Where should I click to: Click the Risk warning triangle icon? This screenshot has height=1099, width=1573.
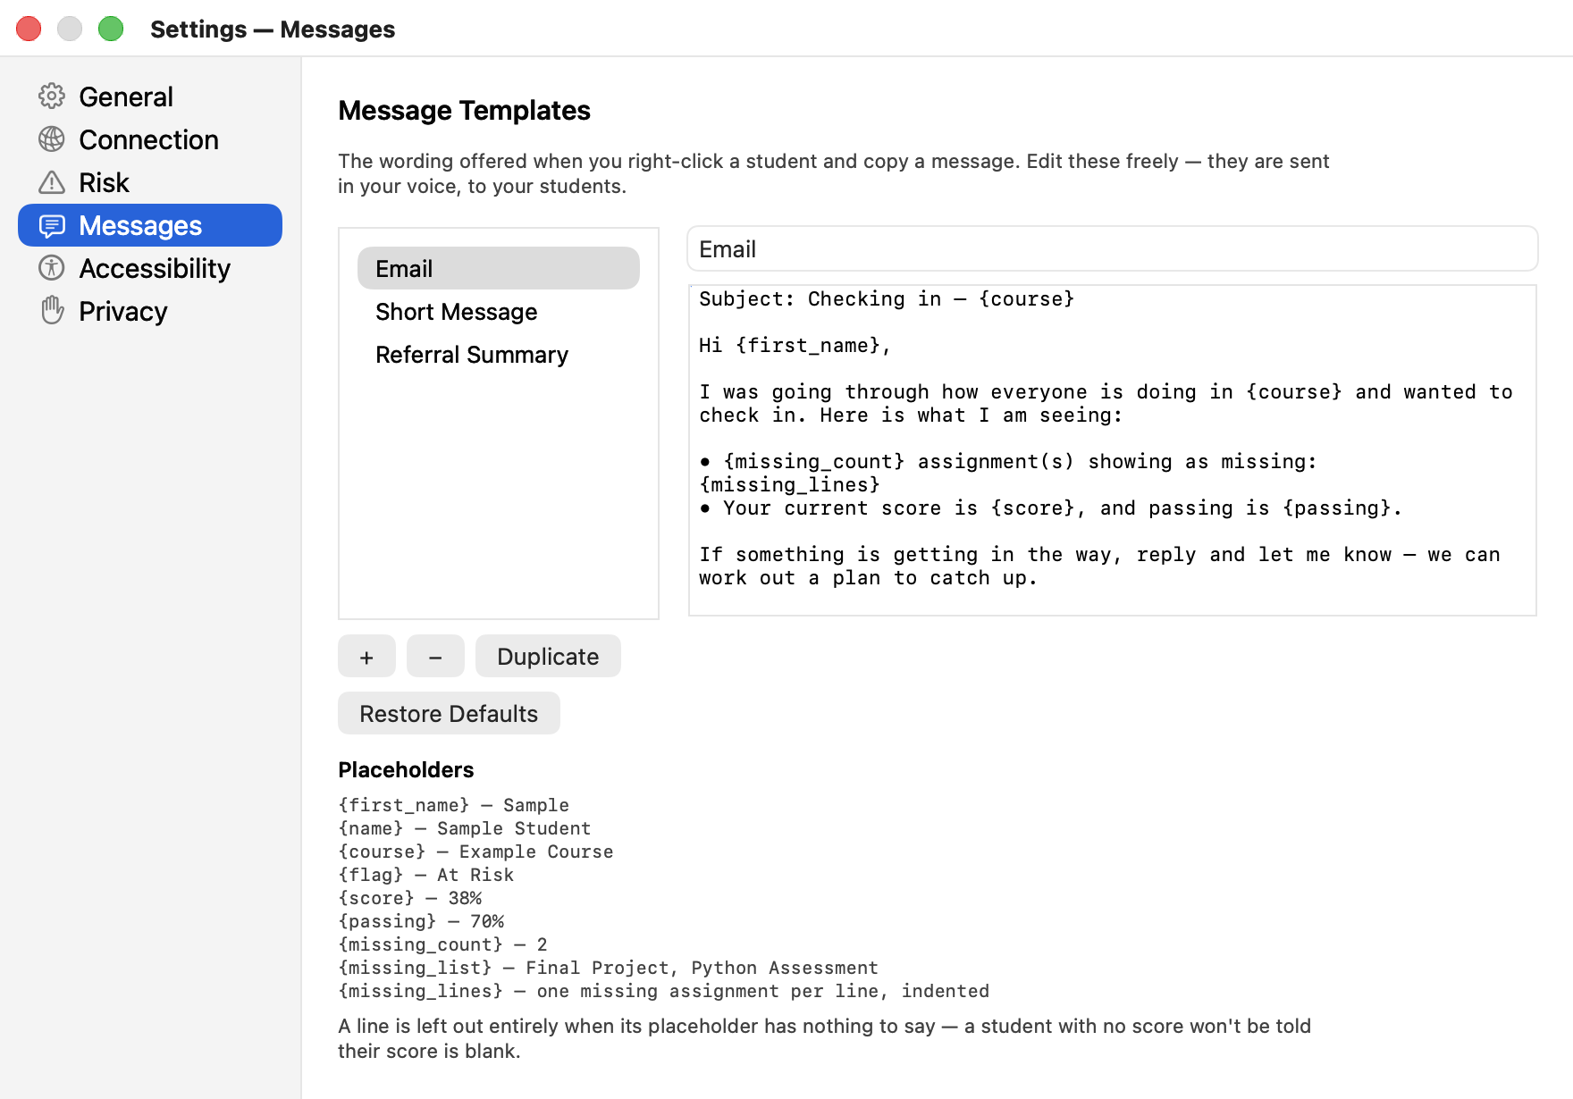[x=52, y=182]
